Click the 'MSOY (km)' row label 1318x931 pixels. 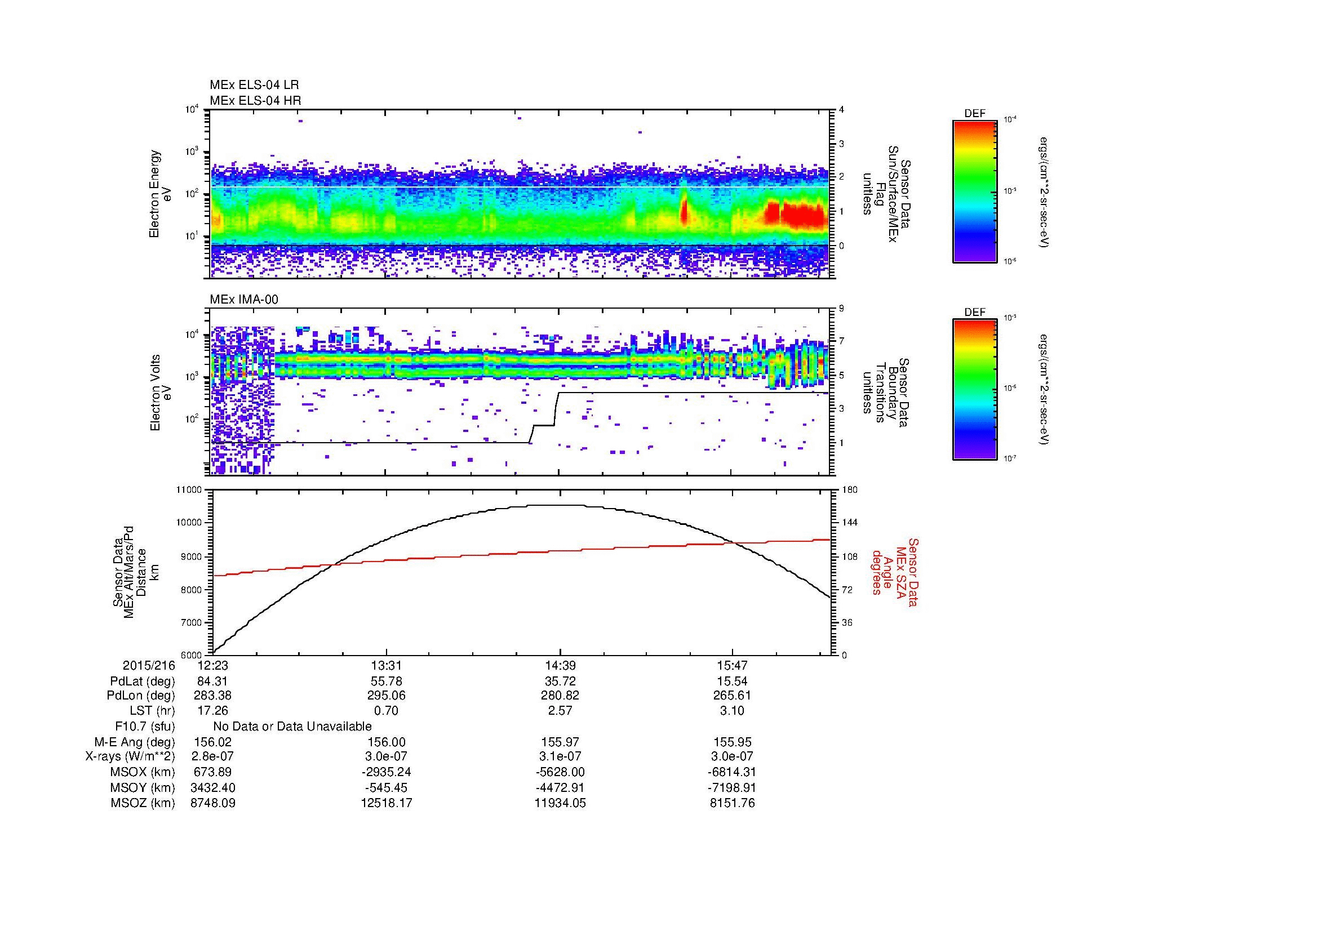143,787
